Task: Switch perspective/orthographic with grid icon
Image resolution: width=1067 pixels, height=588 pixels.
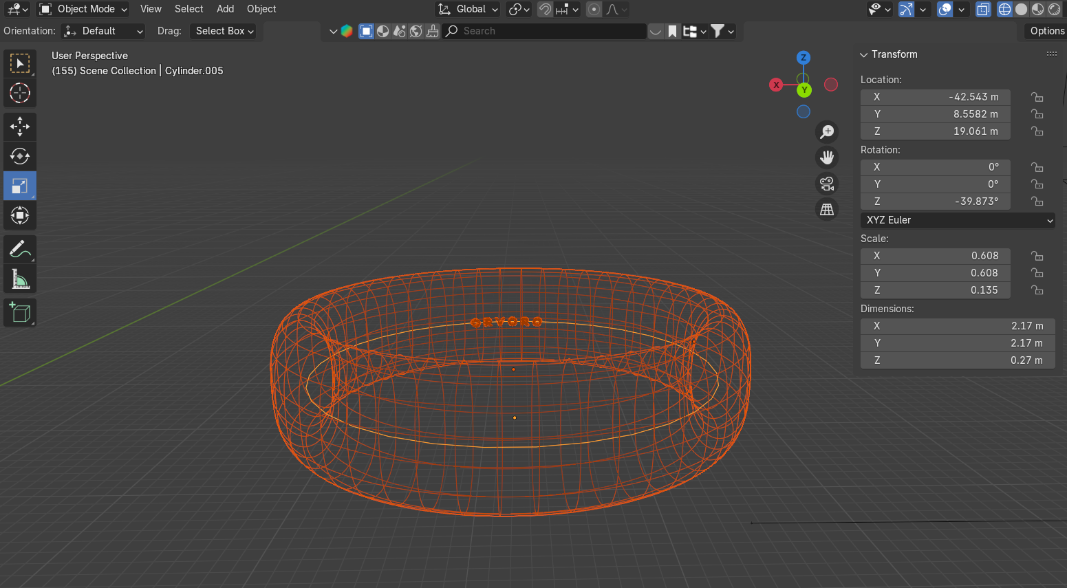Action: pyautogui.click(x=827, y=210)
